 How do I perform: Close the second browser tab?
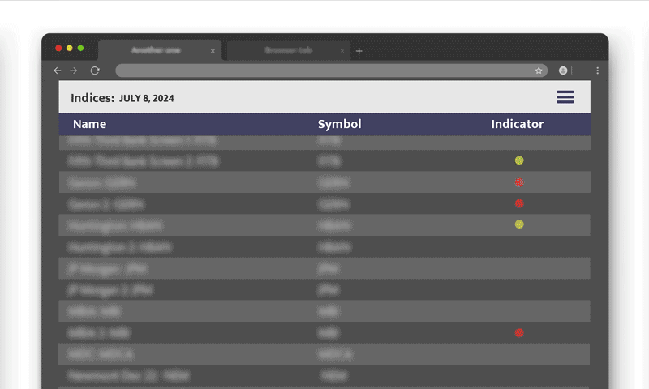[342, 51]
